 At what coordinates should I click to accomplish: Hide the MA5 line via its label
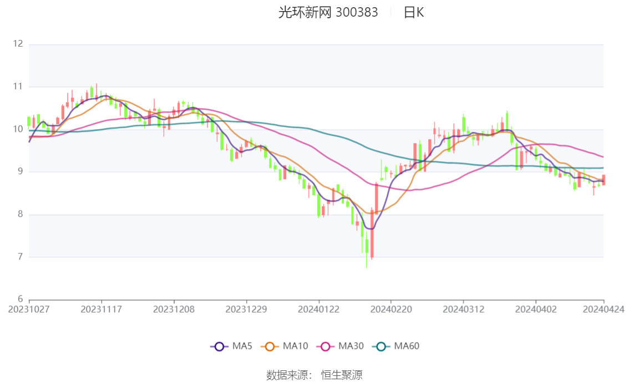point(242,346)
